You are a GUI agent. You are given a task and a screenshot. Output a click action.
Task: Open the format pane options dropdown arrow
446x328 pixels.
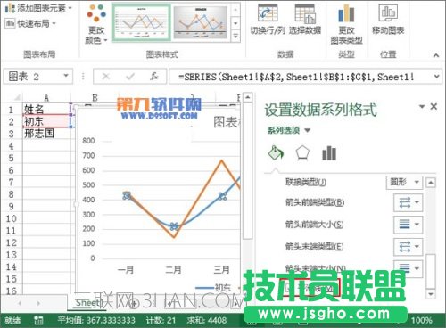[x=422, y=106]
